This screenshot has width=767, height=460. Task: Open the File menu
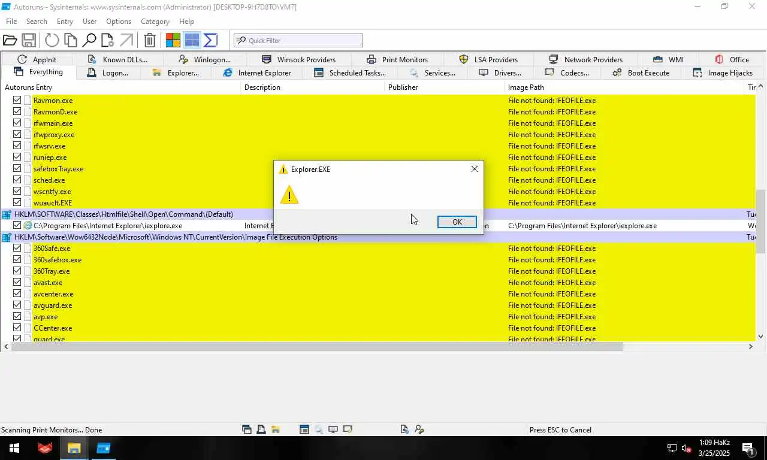(11, 21)
